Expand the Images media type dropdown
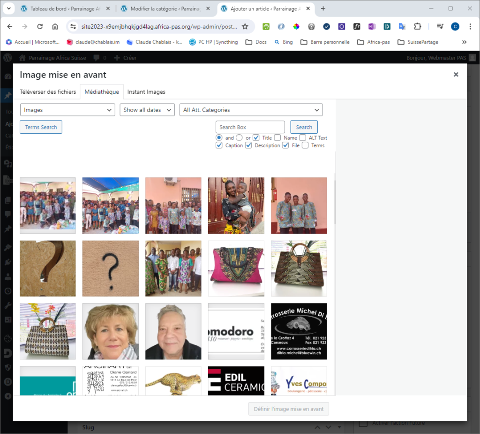The image size is (480, 434). point(67,110)
